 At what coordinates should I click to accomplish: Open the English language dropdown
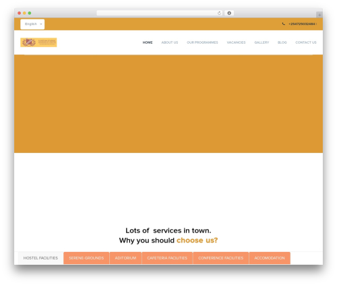point(32,24)
